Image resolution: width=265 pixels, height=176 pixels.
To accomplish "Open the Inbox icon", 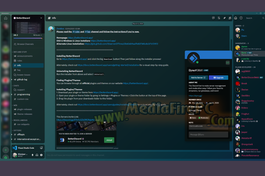I will [236, 18].
